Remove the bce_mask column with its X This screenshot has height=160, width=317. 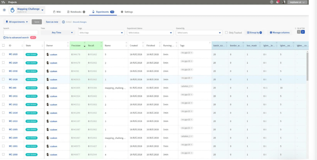tap(260, 43)
